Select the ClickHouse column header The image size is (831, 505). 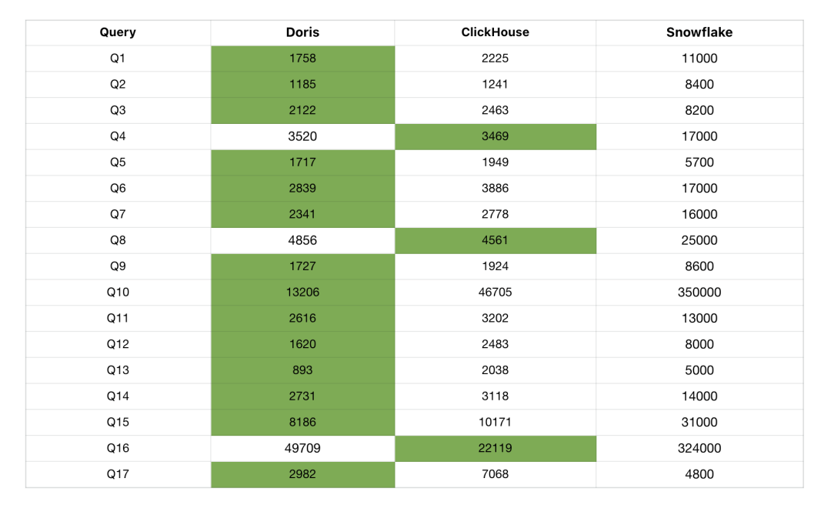[x=495, y=32]
